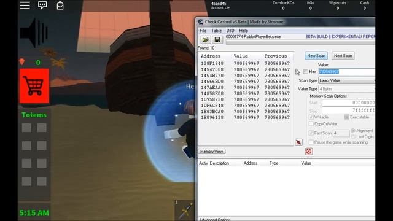Open the Roblox backpack icon
393x221 pixels.
60,6
